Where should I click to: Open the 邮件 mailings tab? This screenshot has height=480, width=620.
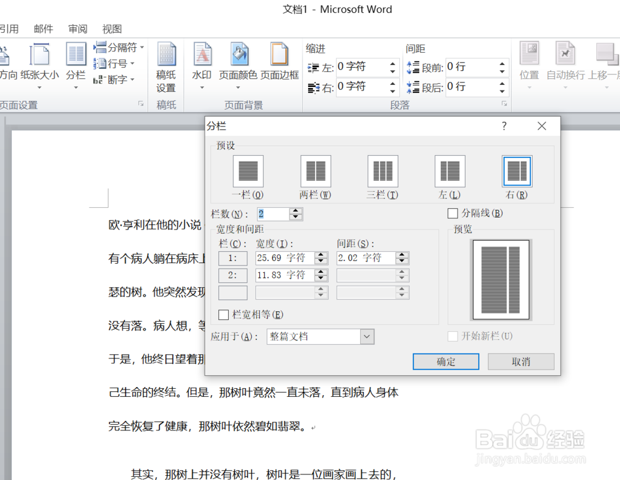tap(43, 29)
